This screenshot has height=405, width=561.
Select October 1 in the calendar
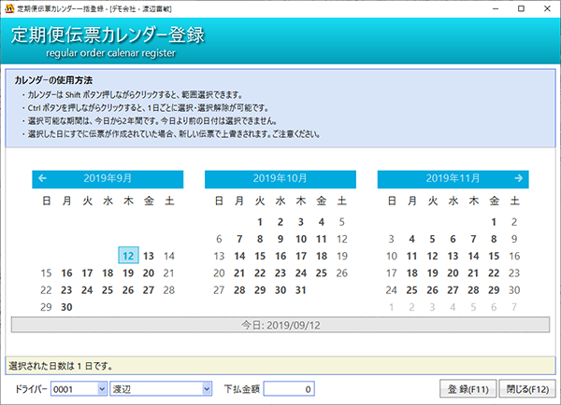tap(280, 222)
